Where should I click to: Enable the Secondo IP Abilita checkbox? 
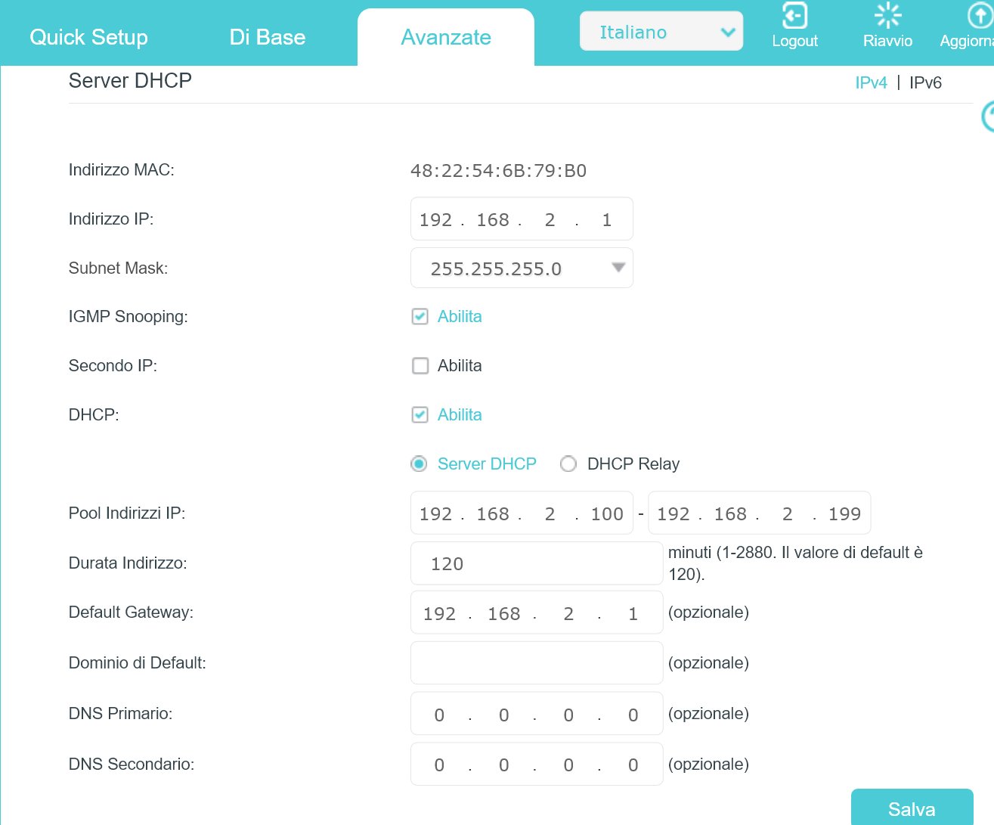coord(420,366)
